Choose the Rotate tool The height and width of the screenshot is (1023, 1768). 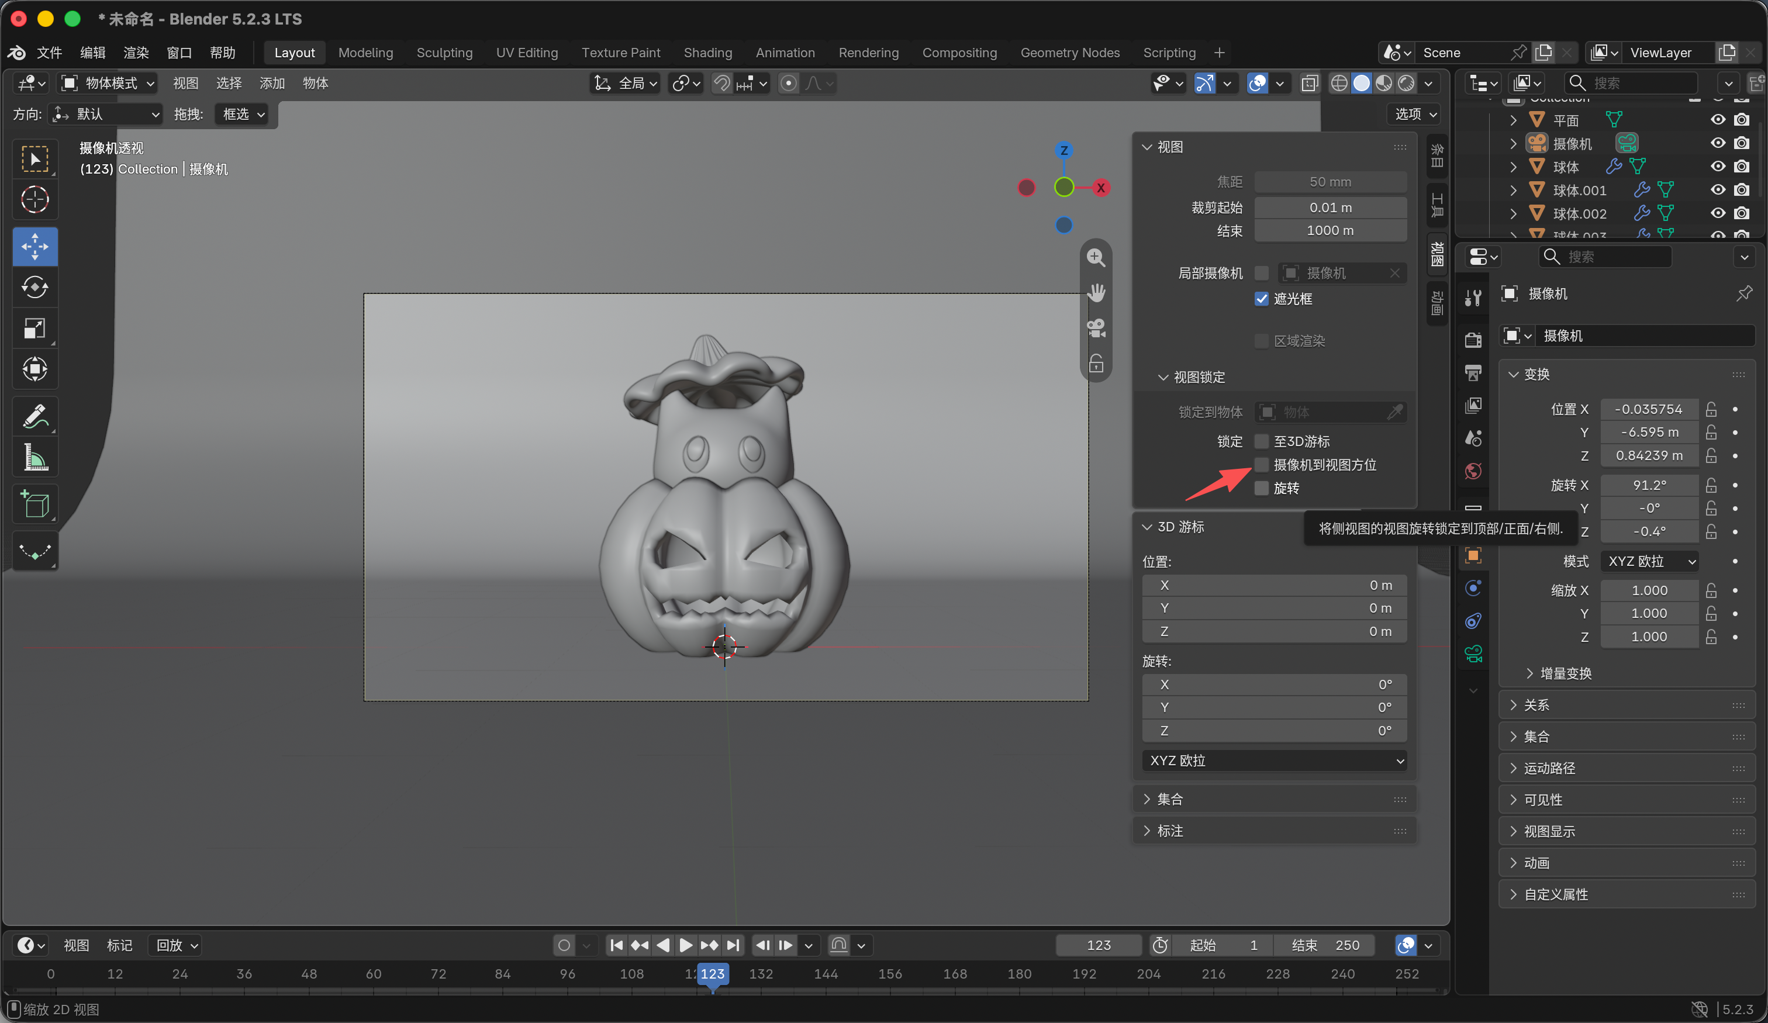[x=34, y=287]
